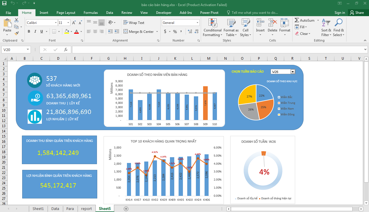Image resolution: width=369 pixels, height=212 pixels.
Task: Select Bottom Align (highlighted) icon
Action: (101, 23)
